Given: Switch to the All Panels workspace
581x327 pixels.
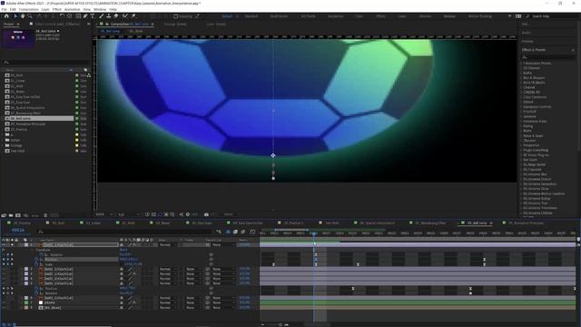Looking at the screenshot, I should point(309,16).
